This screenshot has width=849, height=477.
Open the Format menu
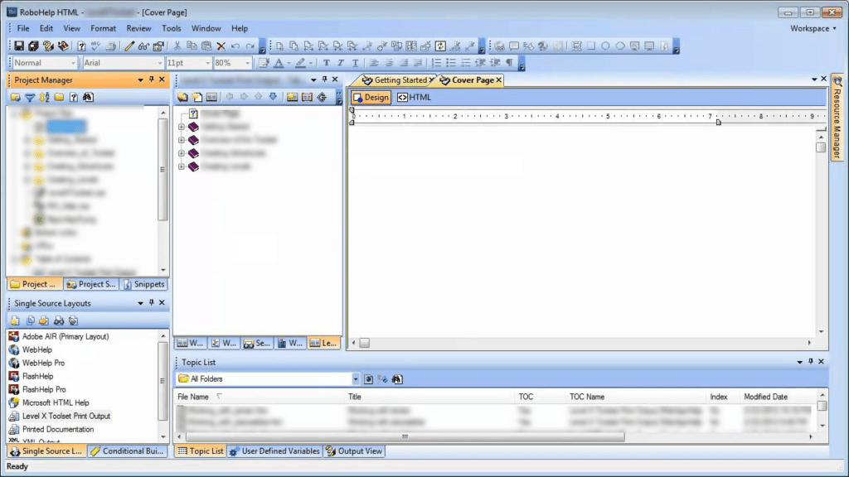(x=104, y=28)
